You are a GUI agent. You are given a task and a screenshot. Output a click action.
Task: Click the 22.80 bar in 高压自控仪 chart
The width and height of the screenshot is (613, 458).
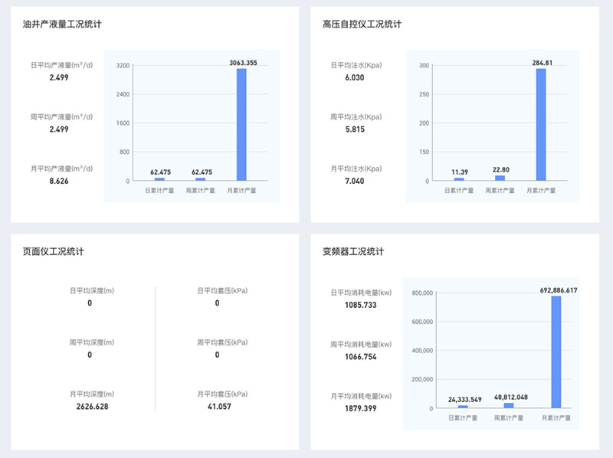pos(500,177)
